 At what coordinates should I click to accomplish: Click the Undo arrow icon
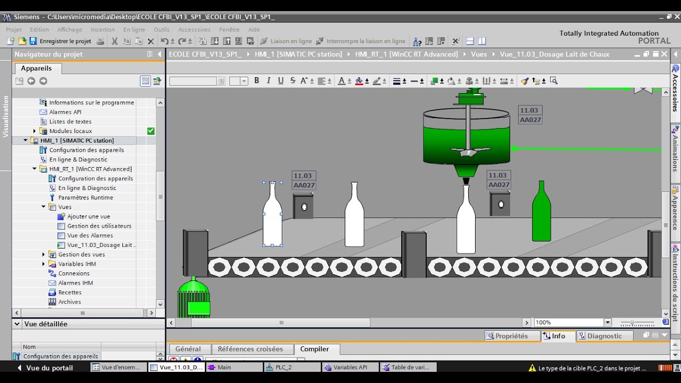pyautogui.click(x=165, y=41)
